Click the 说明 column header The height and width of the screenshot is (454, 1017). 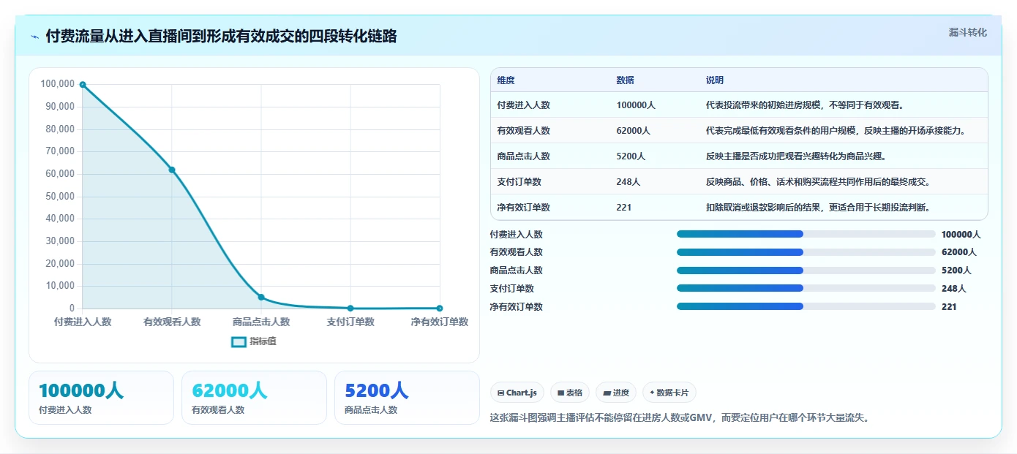coord(715,80)
